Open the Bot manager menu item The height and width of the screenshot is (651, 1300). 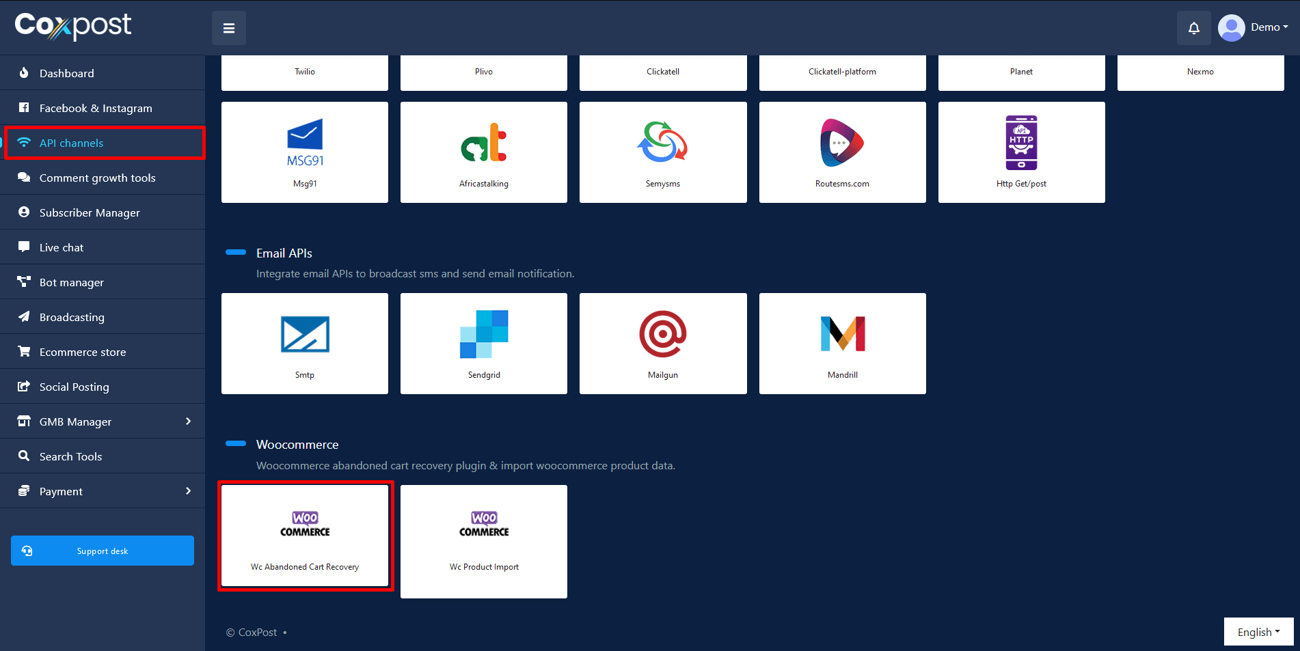point(72,282)
